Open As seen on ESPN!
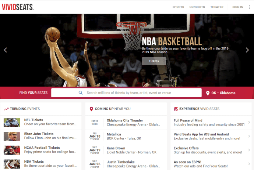 (x=211, y=164)
